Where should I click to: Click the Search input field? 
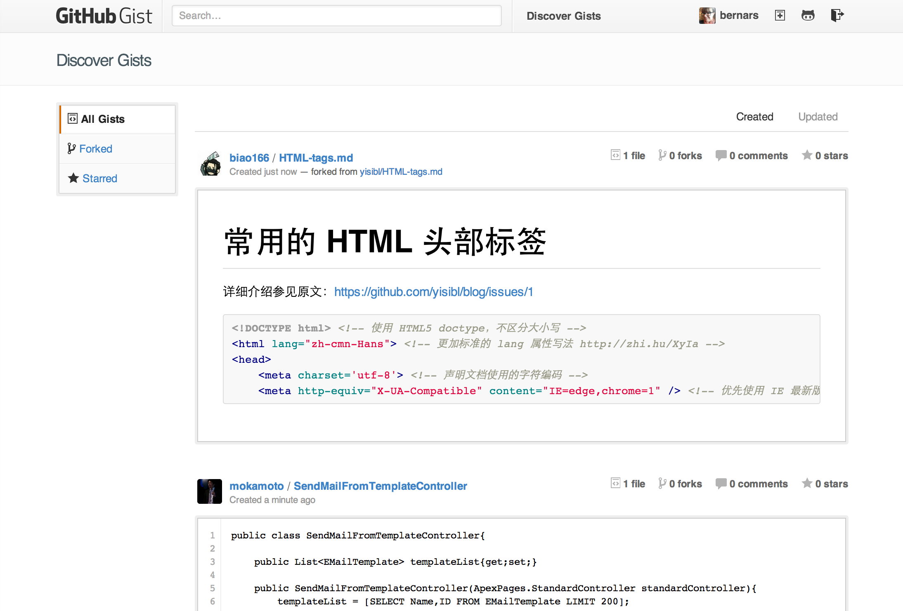coord(336,16)
